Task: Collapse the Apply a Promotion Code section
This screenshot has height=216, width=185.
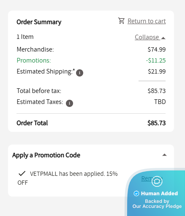Action: click(164, 155)
